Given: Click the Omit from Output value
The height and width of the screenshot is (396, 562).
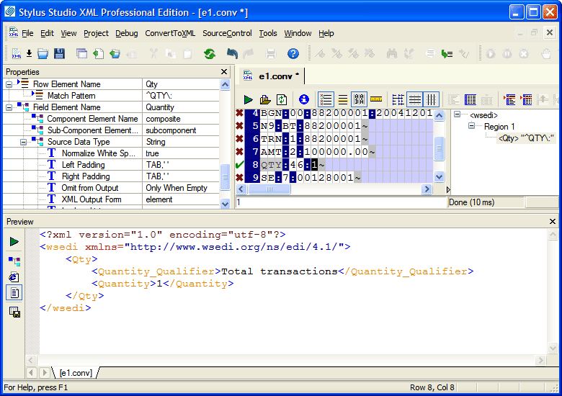Looking at the screenshot, I should click(x=180, y=188).
